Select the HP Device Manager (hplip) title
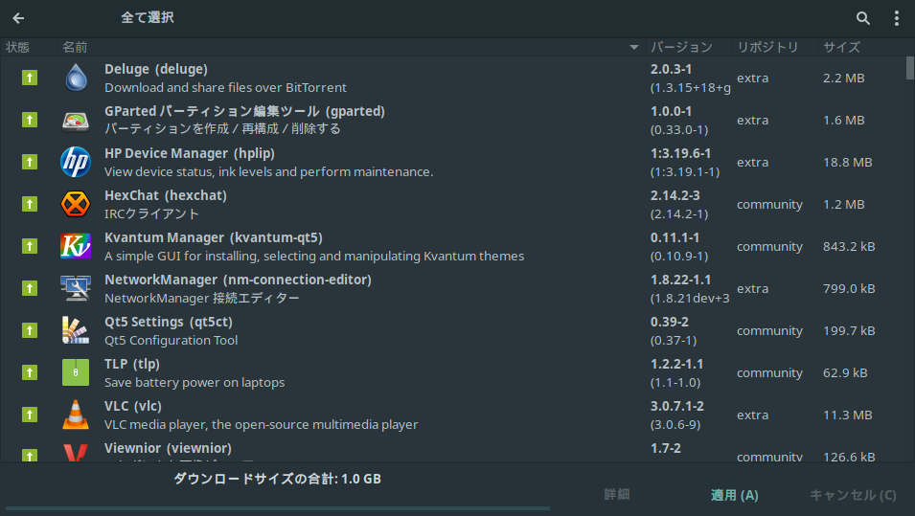The height and width of the screenshot is (516, 915). click(x=190, y=153)
